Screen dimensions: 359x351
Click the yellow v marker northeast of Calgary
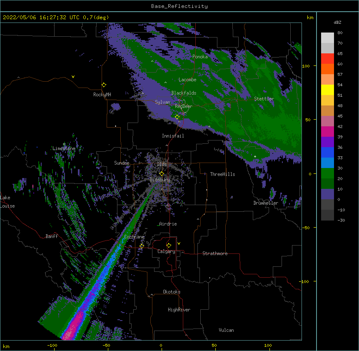click(179, 243)
